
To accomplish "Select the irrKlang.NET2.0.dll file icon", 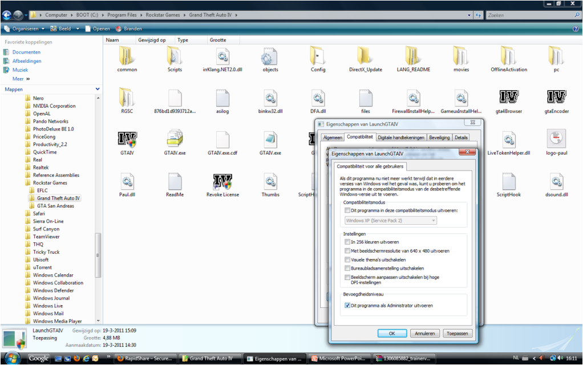I will click(222, 56).
